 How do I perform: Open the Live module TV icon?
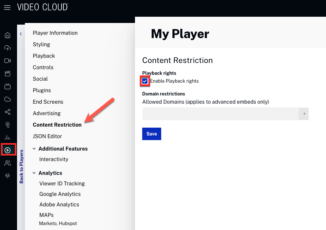pyautogui.click(x=8, y=87)
